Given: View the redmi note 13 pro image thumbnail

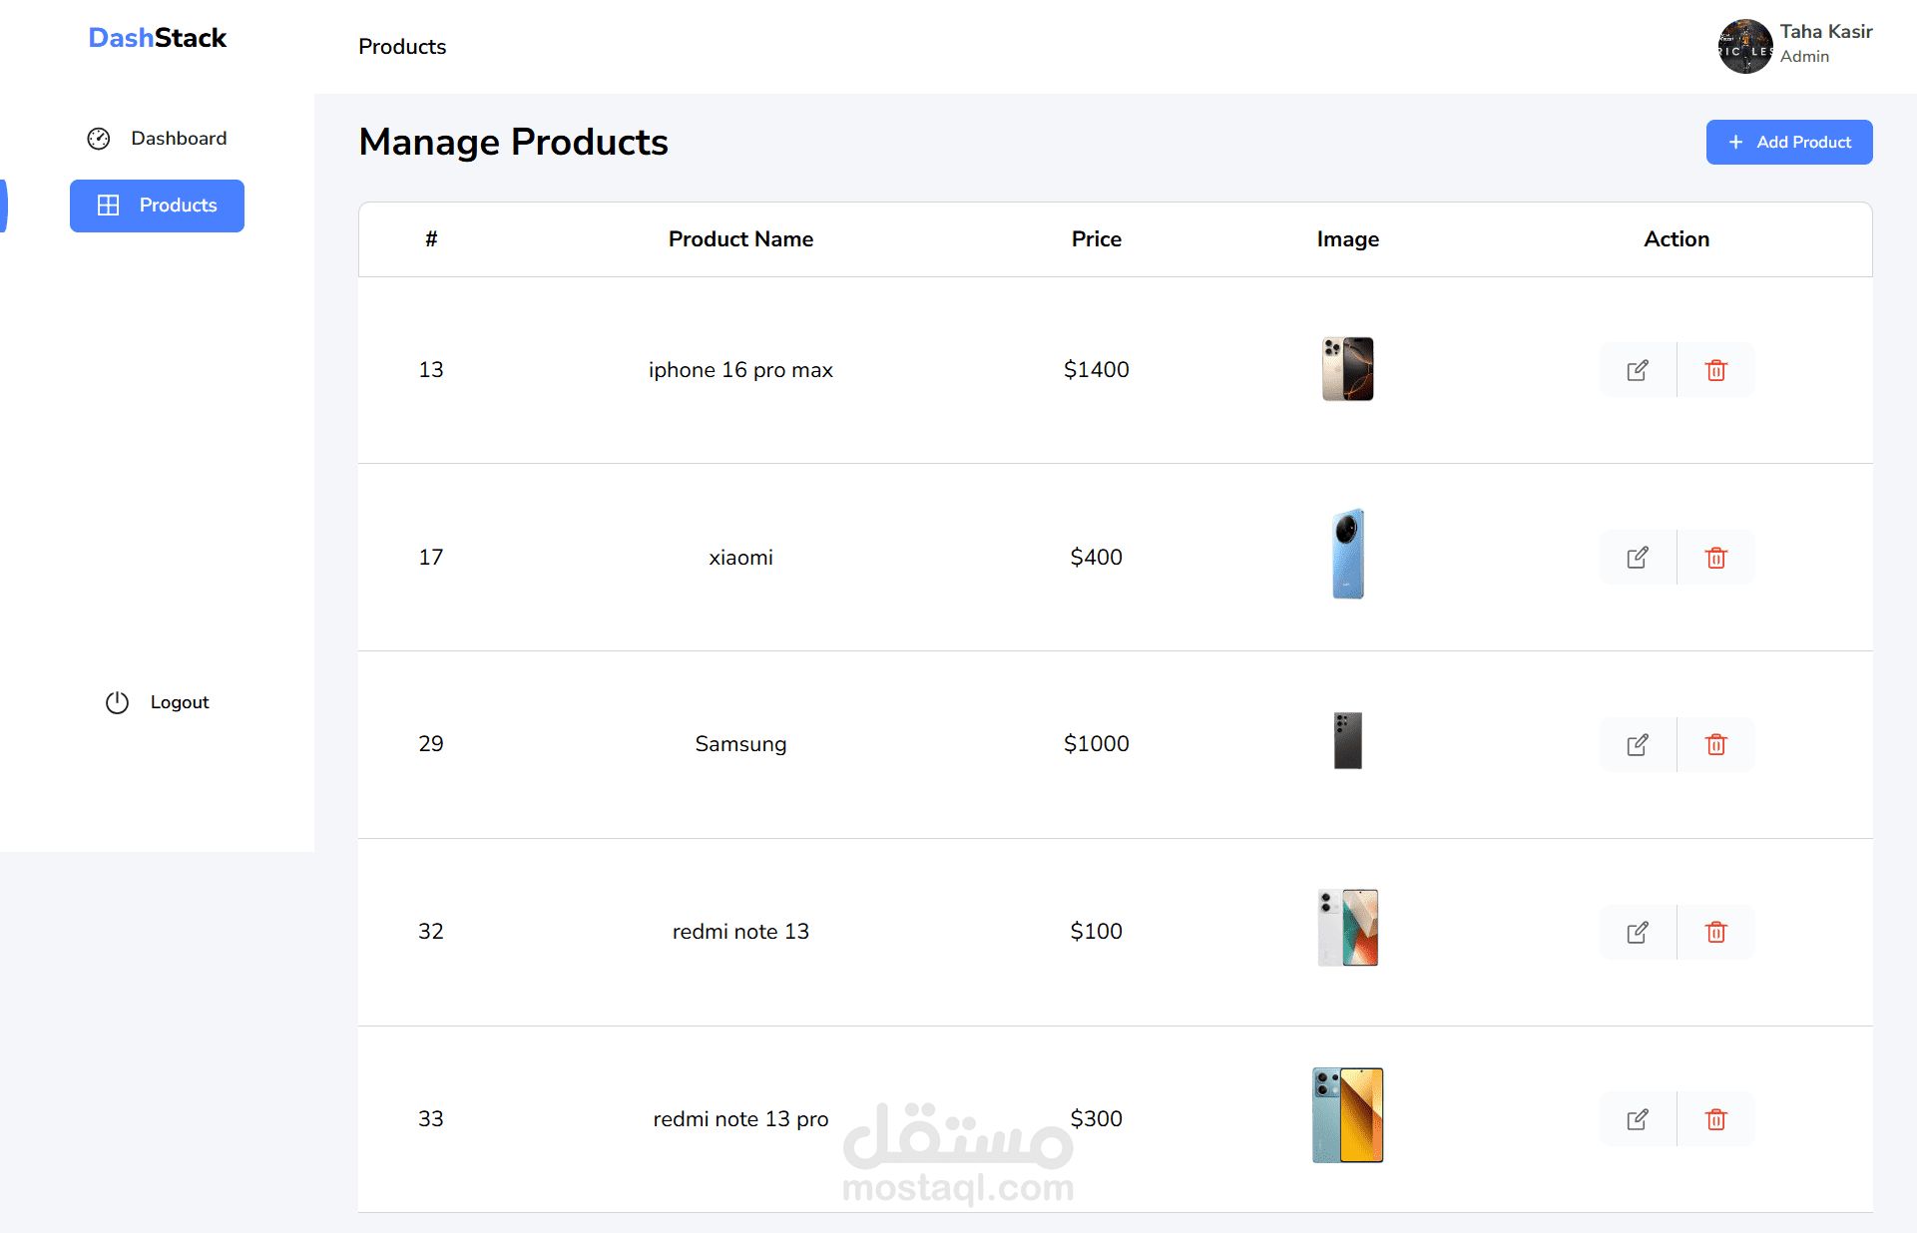Looking at the screenshot, I should pos(1348,1115).
